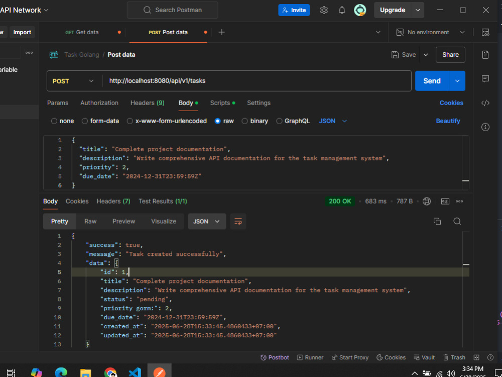The image size is (502, 377).
Task: Open the environment quick look icon
Action: (x=485, y=32)
